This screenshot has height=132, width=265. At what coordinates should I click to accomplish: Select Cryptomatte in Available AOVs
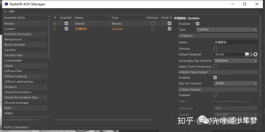(25, 60)
